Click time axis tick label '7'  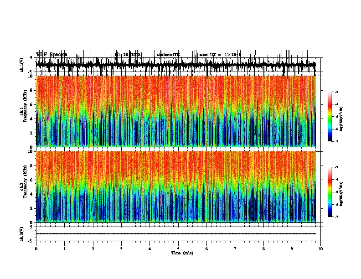point(235,249)
